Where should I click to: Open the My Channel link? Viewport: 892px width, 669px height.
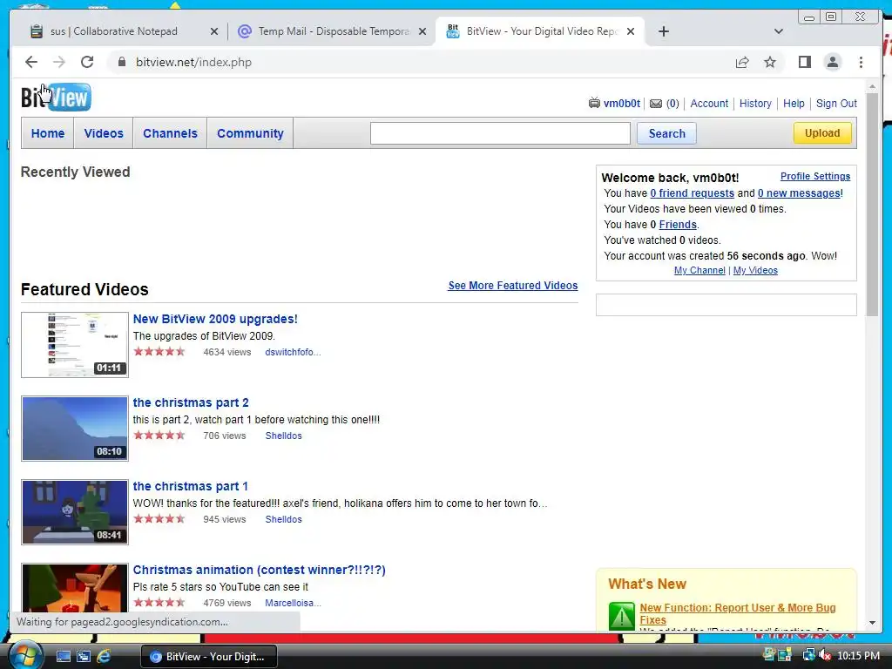pos(699,270)
